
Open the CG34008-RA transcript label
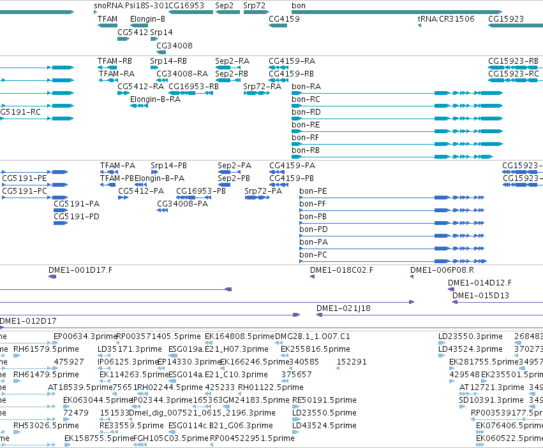tap(182, 74)
